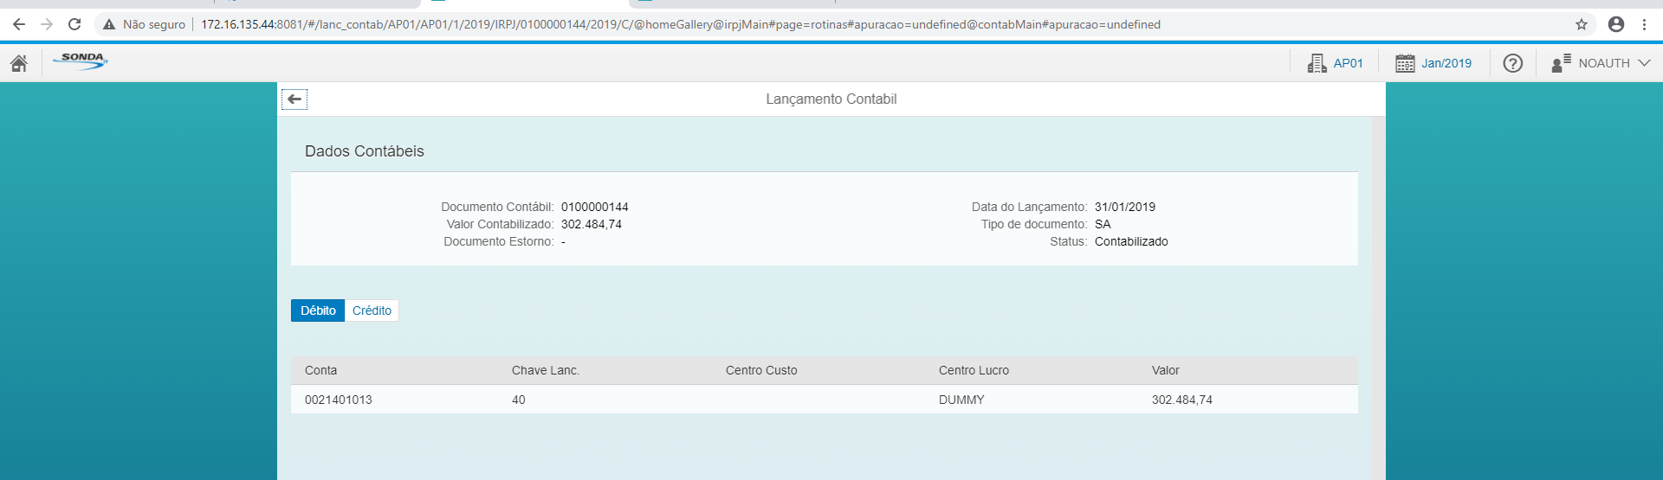This screenshot has width=1663, height=480.
Task: Click table value 302.484,74 in Valor column
Action: [1182, 400]
